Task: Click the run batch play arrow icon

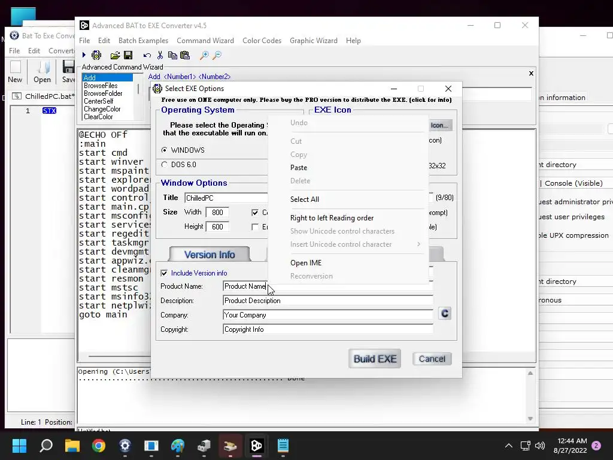Action: pyautogui.click(x=84, y=55)
